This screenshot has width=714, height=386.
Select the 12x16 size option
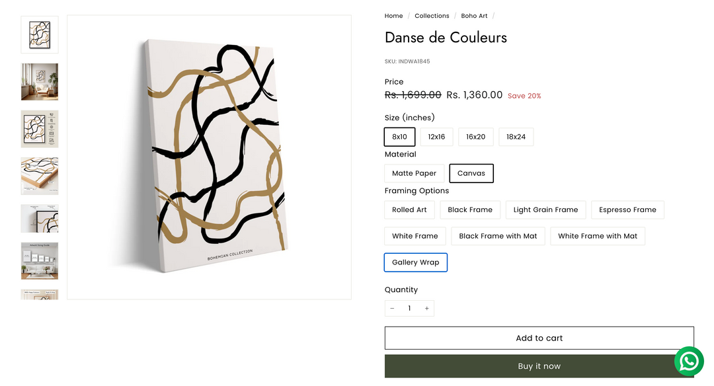[x=436, y=137]
